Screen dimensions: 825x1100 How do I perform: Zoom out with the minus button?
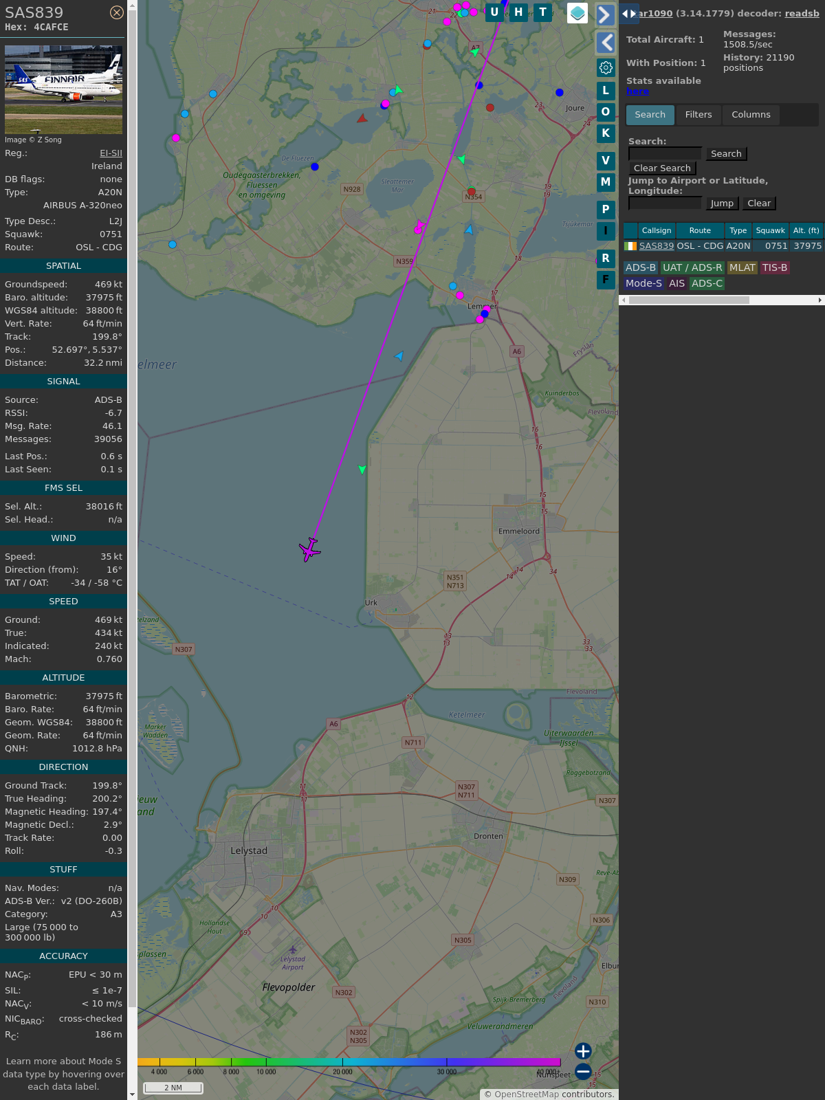coord(583,1071)
